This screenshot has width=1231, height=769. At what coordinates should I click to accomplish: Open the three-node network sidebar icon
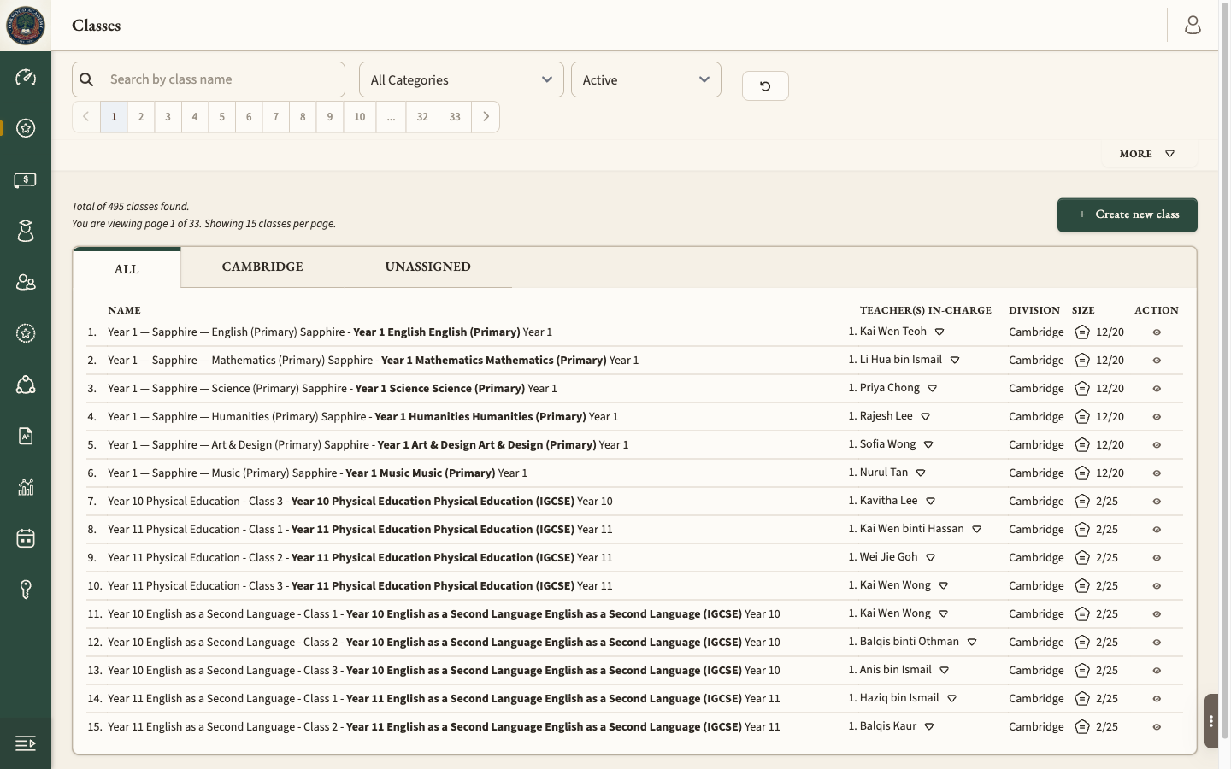click(x=26, y=384)
